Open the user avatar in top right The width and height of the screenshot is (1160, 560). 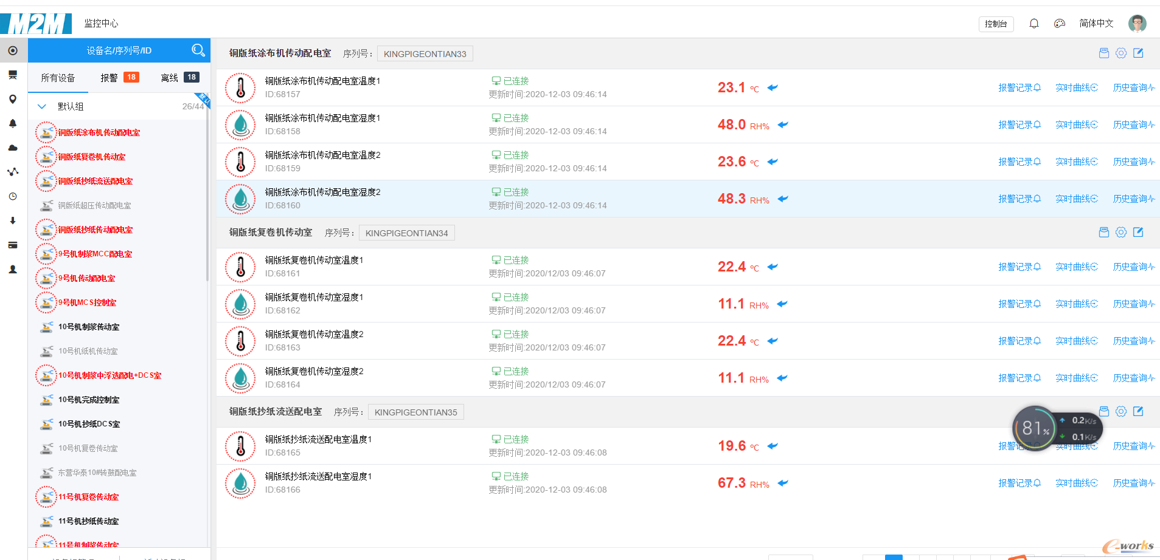tap(1137, 23)
